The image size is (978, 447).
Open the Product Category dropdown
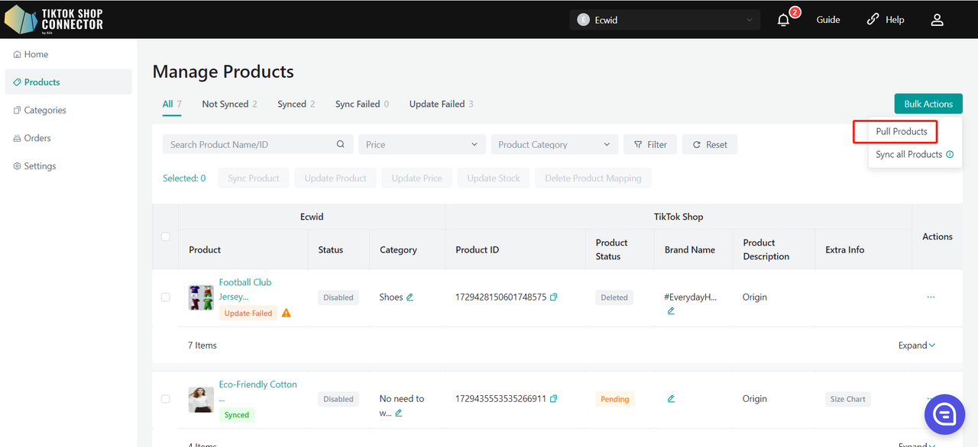pos(555,144)
